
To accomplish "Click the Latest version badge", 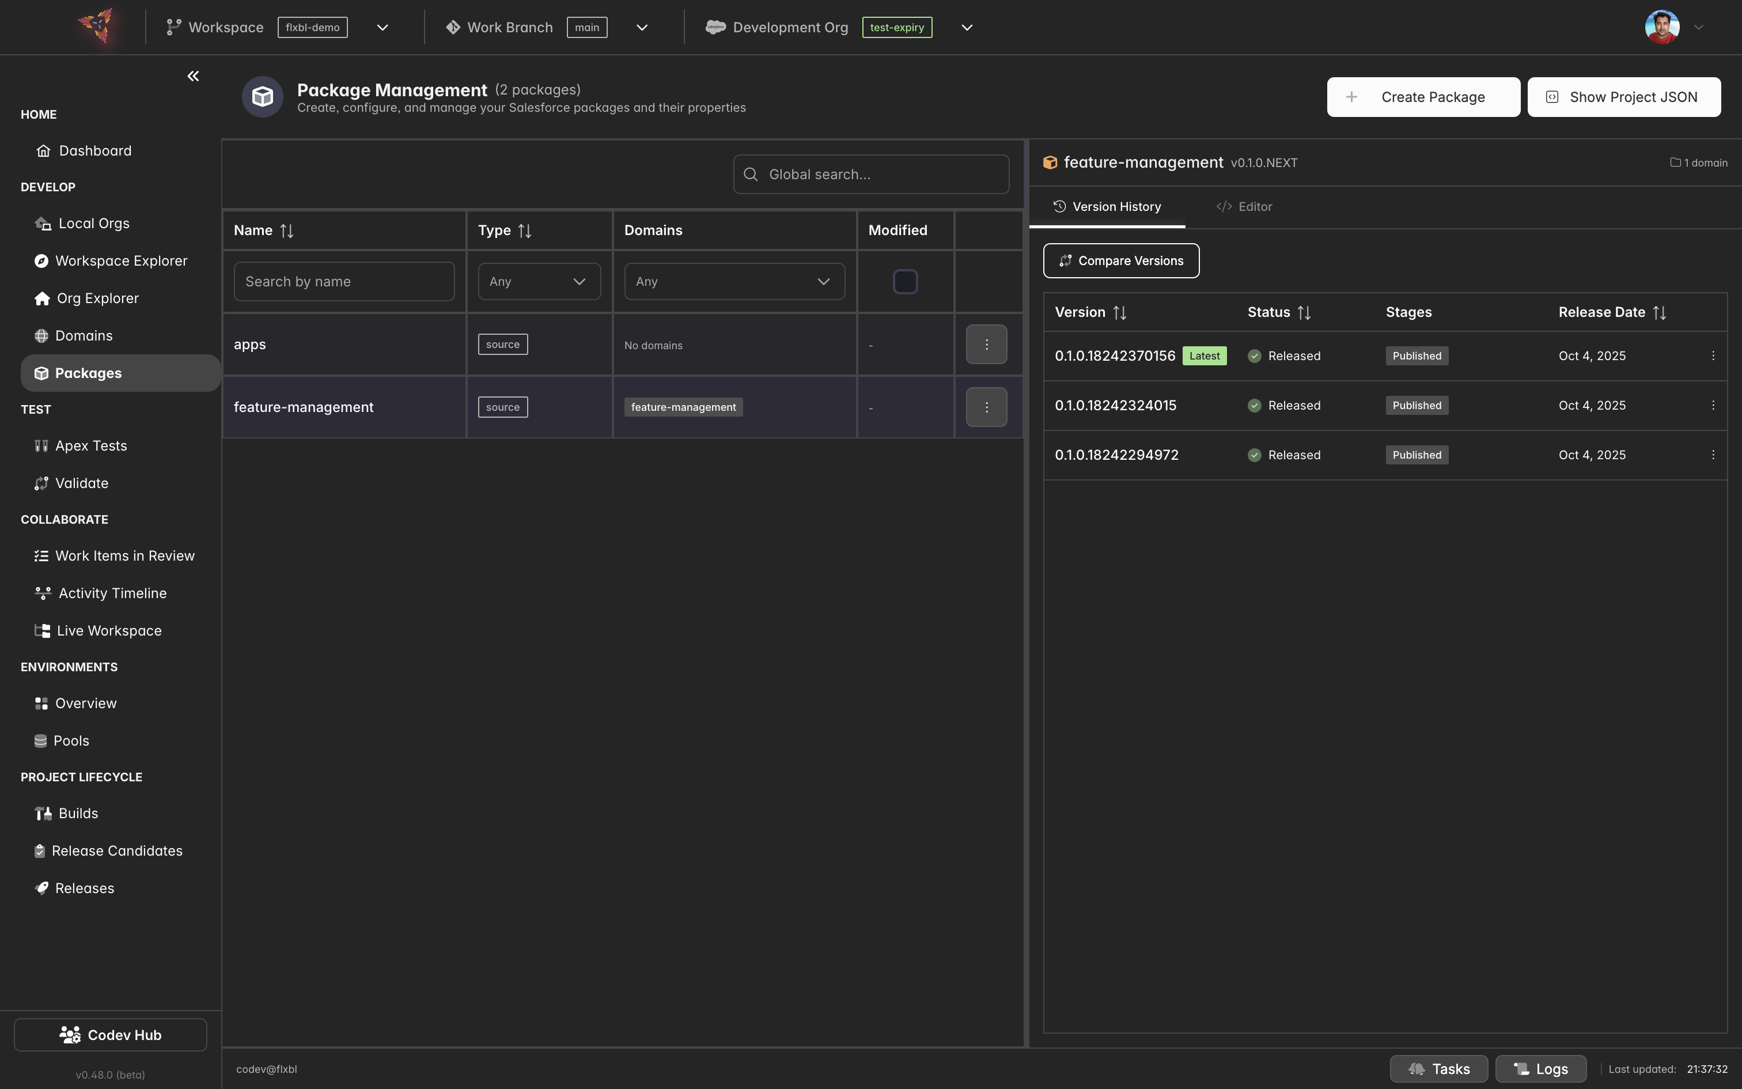I will (1205, 356).
